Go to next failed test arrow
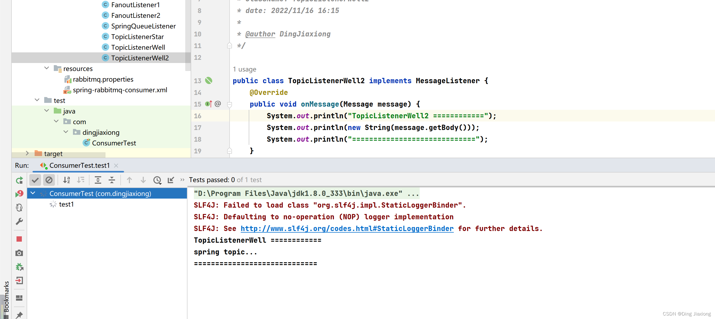The width and height of the screenshot is (715, 319). click(x=143, y=180)
